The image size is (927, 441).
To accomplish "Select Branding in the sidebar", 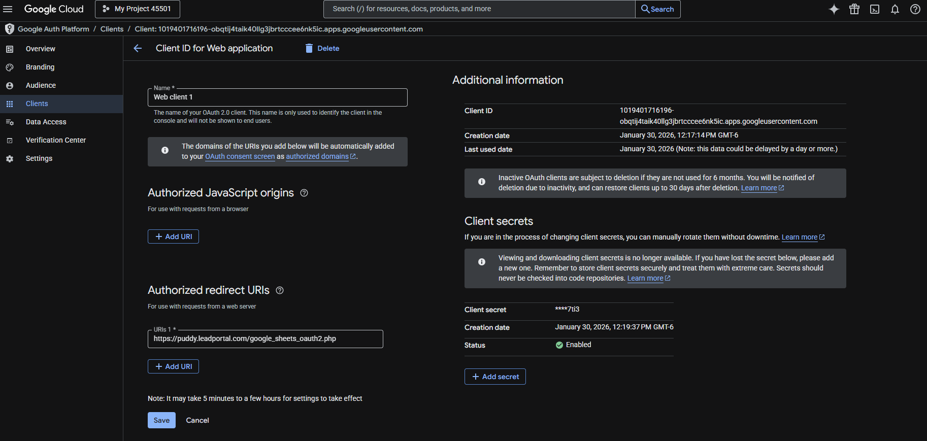I will [x=40, y=67].
